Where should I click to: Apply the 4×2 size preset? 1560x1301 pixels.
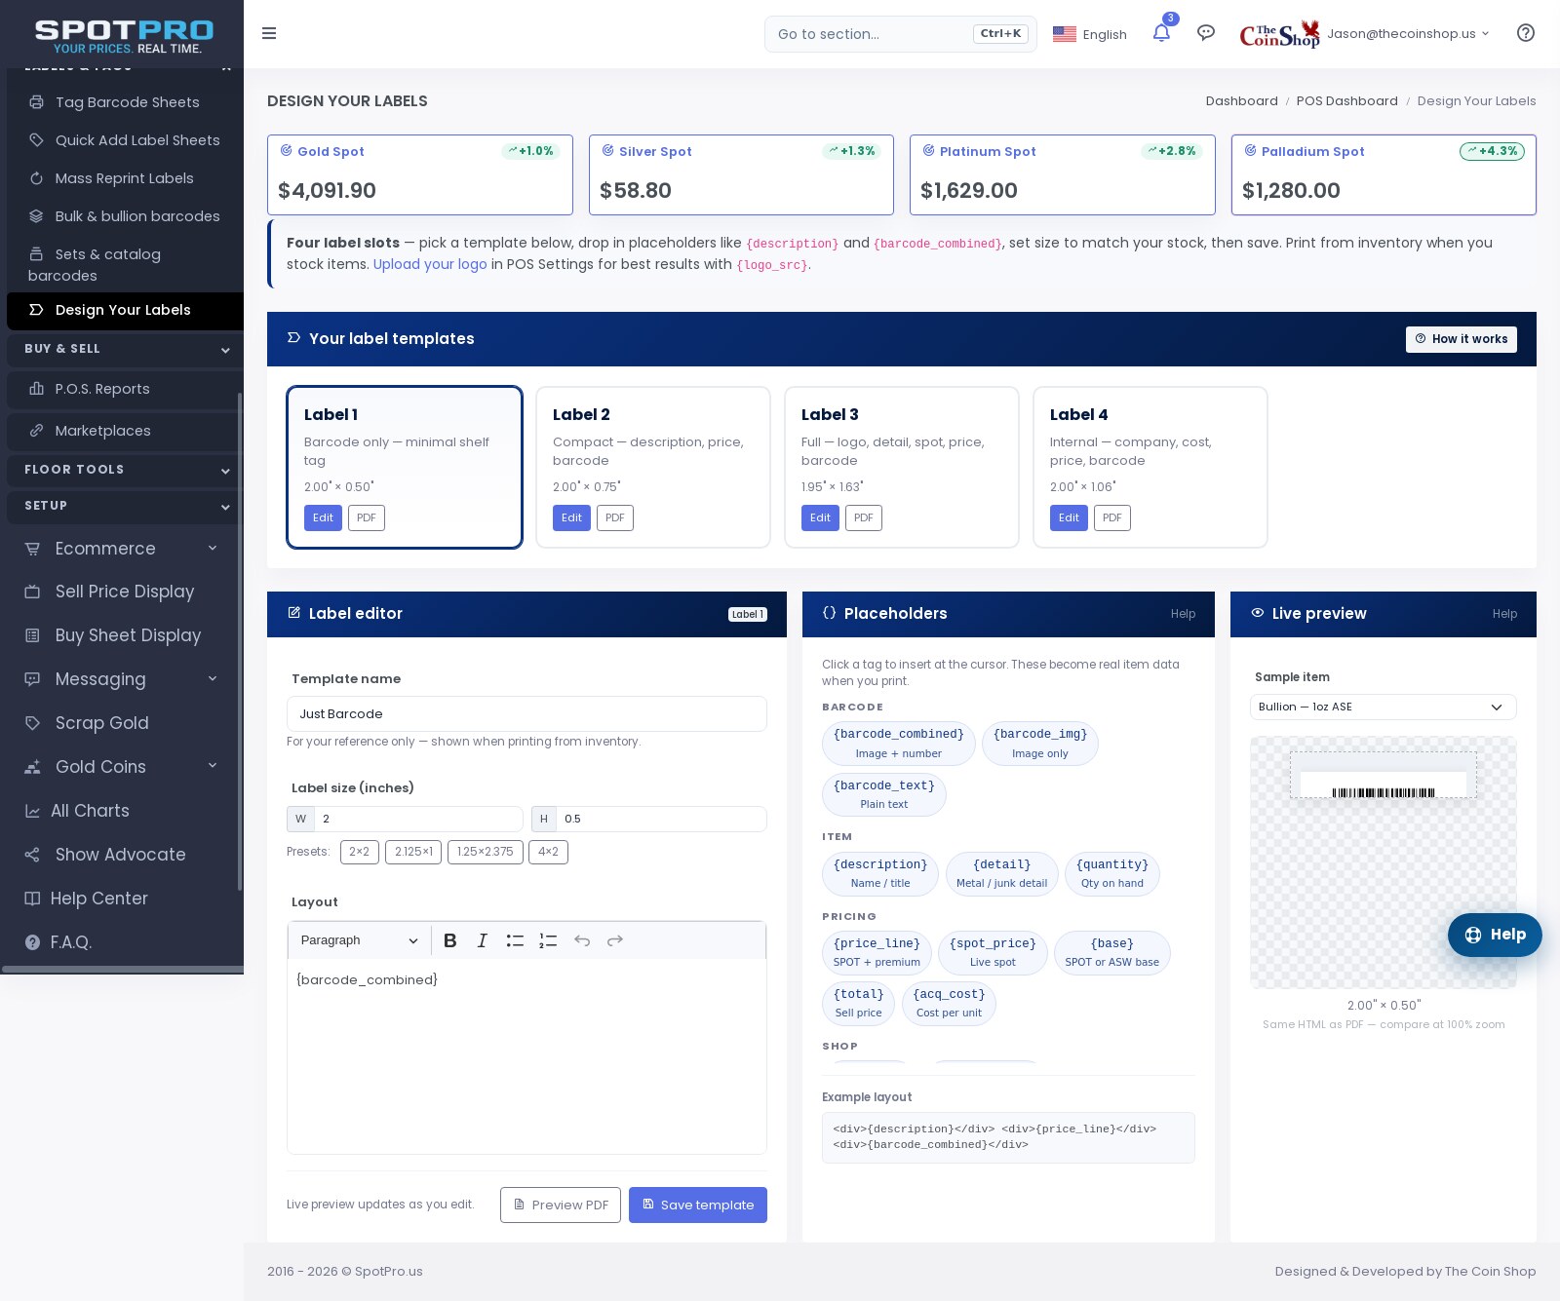[548, 852]
